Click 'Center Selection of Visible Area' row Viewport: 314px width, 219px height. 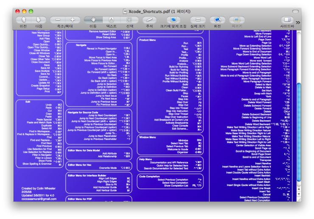coord(263,145)
